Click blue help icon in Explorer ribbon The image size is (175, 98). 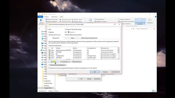coord(156,17)
